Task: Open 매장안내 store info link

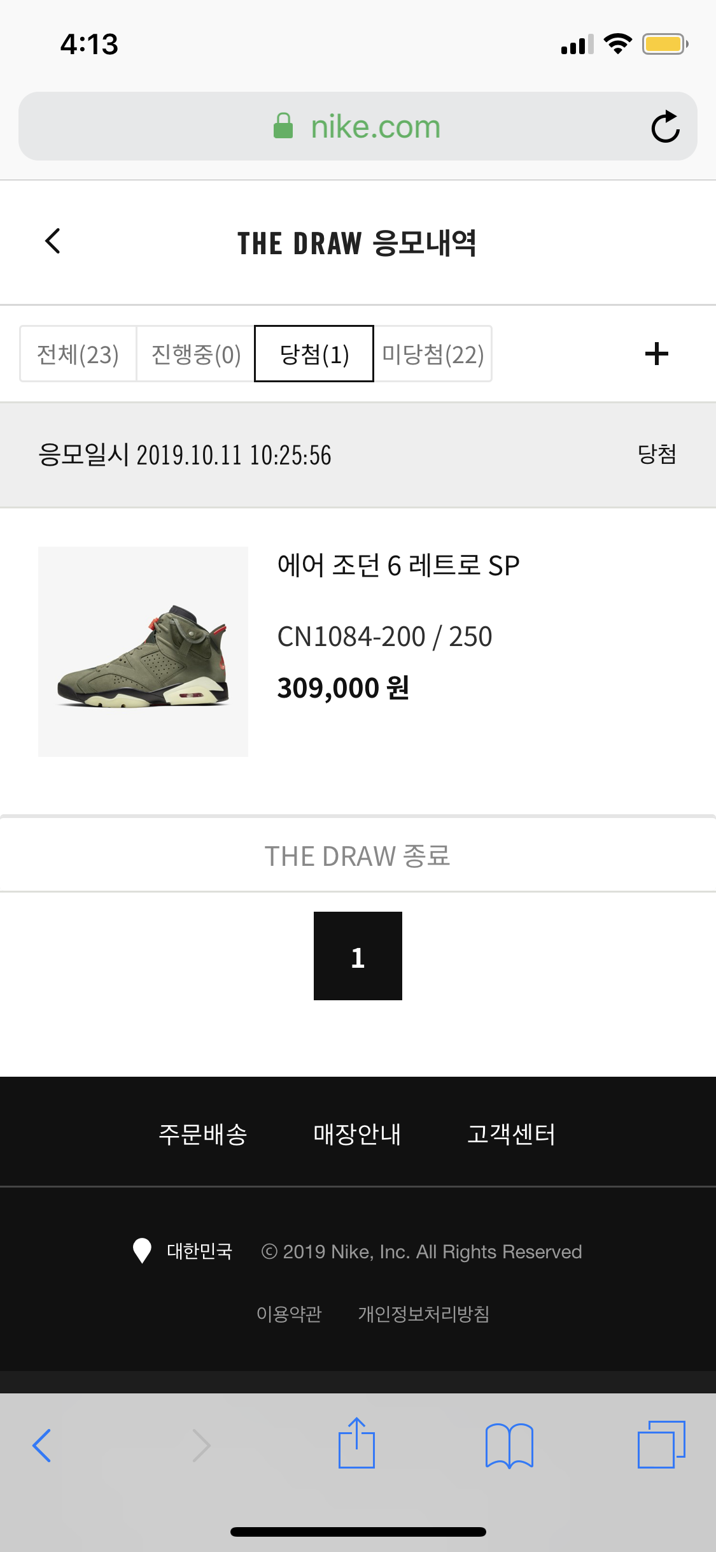Action: click(357, 1134)
